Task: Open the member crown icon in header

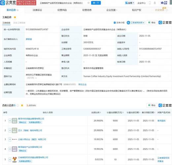Action: (x=162, y=3)
